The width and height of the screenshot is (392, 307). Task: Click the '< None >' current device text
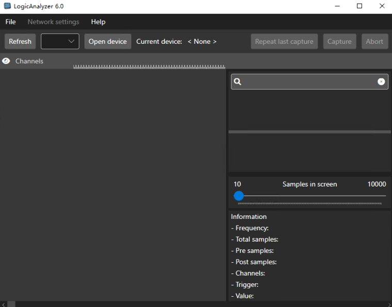202,41
